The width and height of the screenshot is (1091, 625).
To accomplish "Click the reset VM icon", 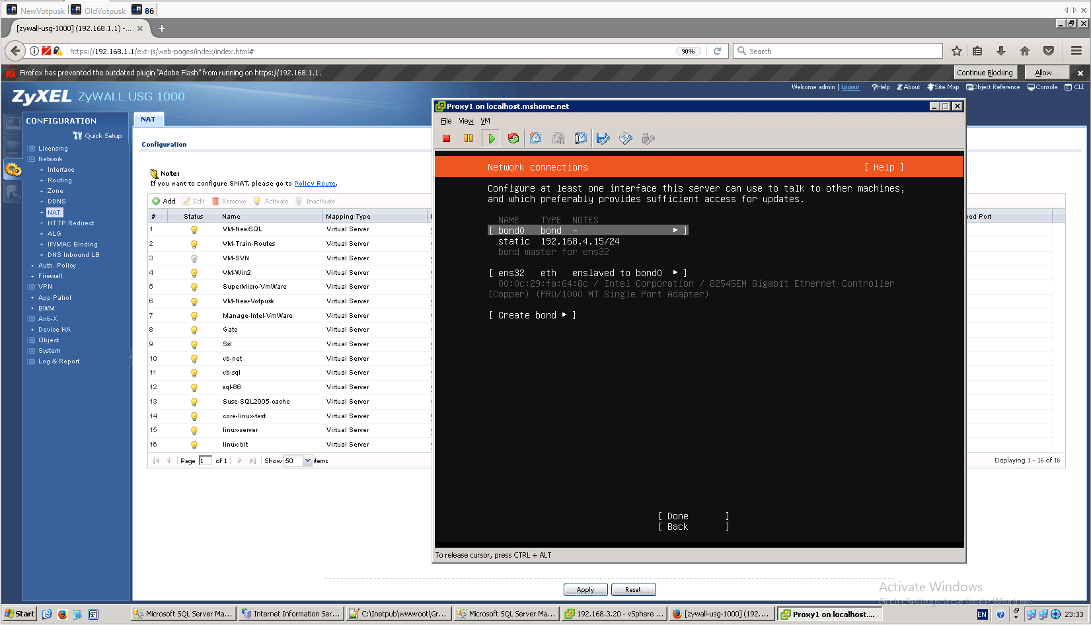I will [x=513, y=138].
